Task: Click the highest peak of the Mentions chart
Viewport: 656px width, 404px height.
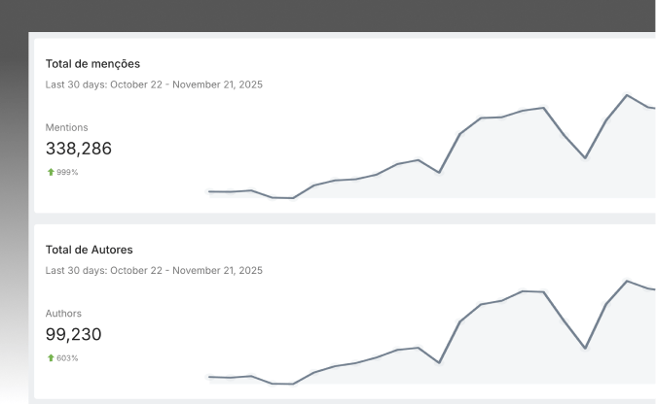Action: (627, 95)
